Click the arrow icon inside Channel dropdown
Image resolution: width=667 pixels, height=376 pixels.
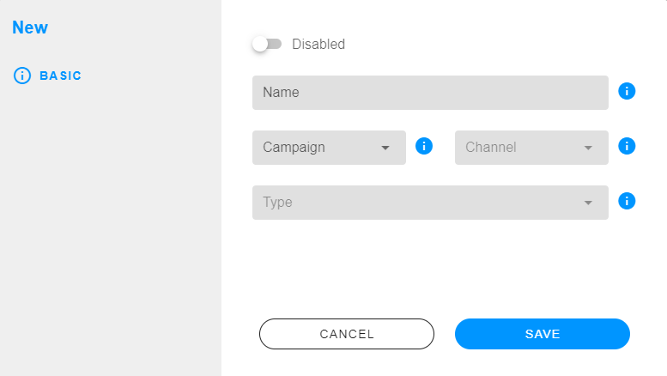point(588,148)
